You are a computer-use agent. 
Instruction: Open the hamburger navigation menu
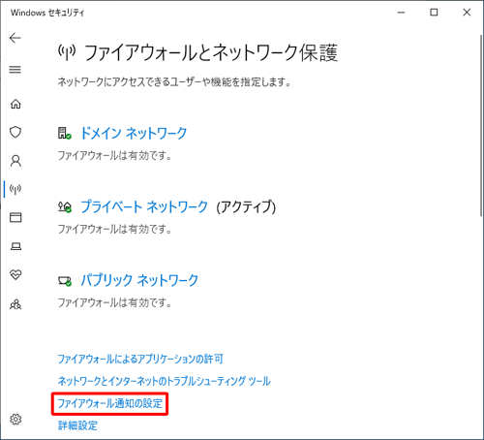click(15, 70)
